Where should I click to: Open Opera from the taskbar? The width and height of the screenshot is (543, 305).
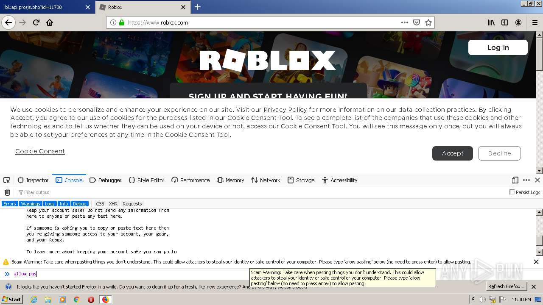(91, 299)
